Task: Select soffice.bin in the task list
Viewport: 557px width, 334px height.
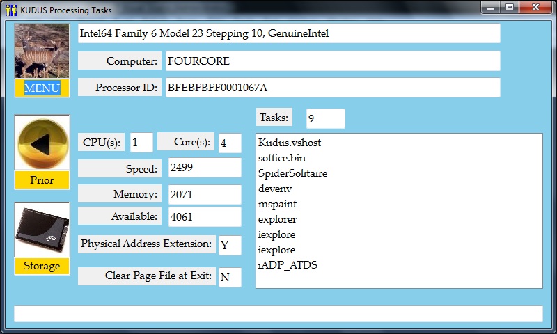Action: tap(281, 158)
